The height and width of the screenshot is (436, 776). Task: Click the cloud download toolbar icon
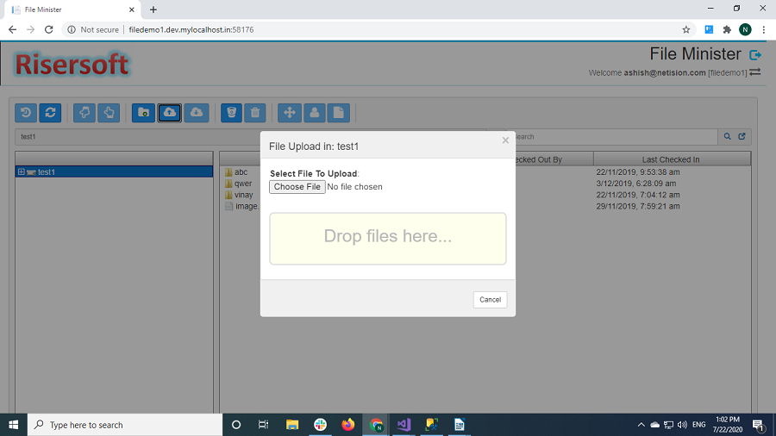click(197, 113)
